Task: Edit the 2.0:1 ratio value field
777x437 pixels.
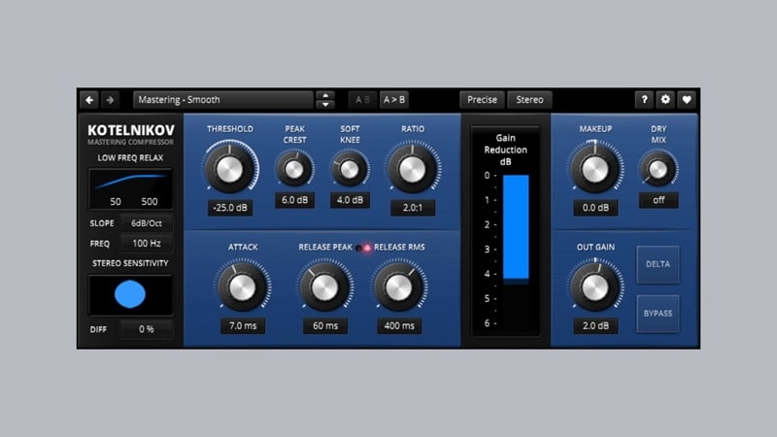Action: pyautogui.click(x=413, y=208)
